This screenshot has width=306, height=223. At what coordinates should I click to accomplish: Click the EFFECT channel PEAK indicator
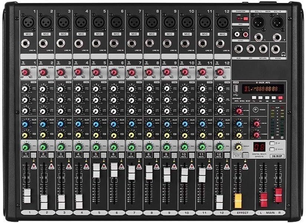pyautogui.click(x=245, y=166)
